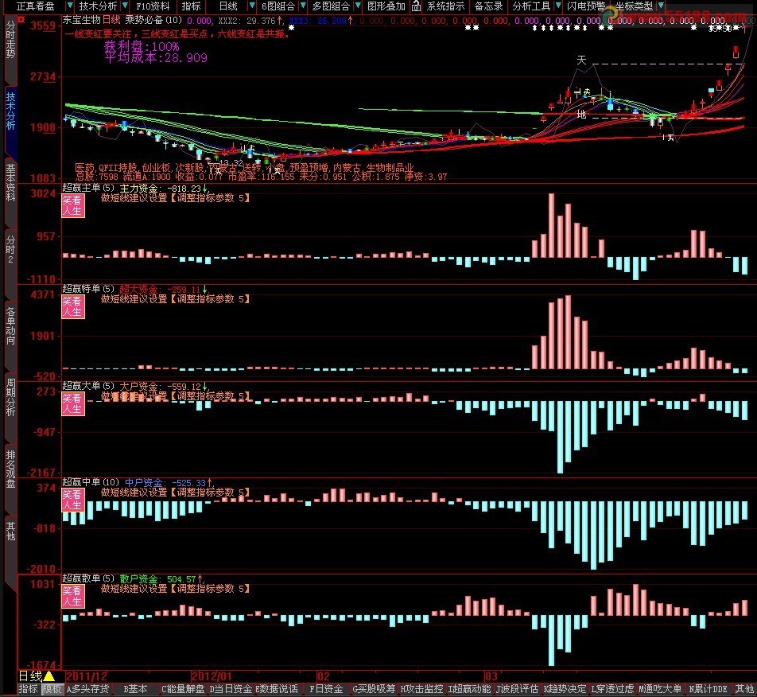Open the C能量解盘 template tab
Screen dimensions: 757x697
click(183, 690)
